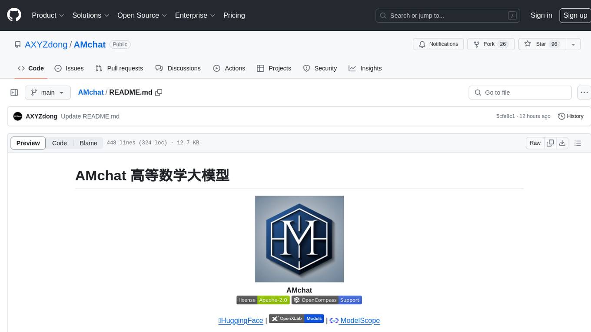Open AXYZdong commit author avatar
Viewport: 591px width, 332px height.
coord(18,116)
